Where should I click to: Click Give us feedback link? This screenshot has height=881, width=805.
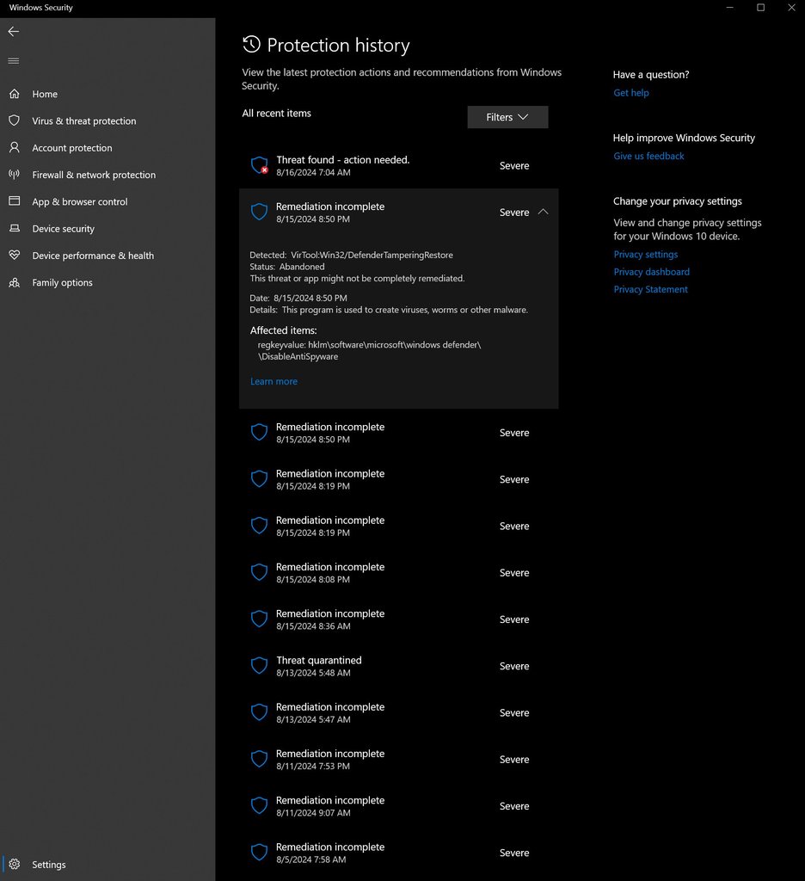click(x=648, y=156)
